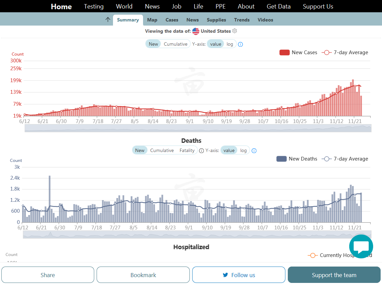This screenshot has width=382, height=287.
Task: Open the Map tab
Action: pyautogui.click(x=152, y=20)
